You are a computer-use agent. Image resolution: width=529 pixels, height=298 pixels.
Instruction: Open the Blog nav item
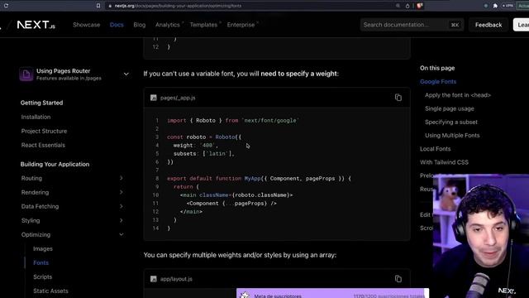140,25
